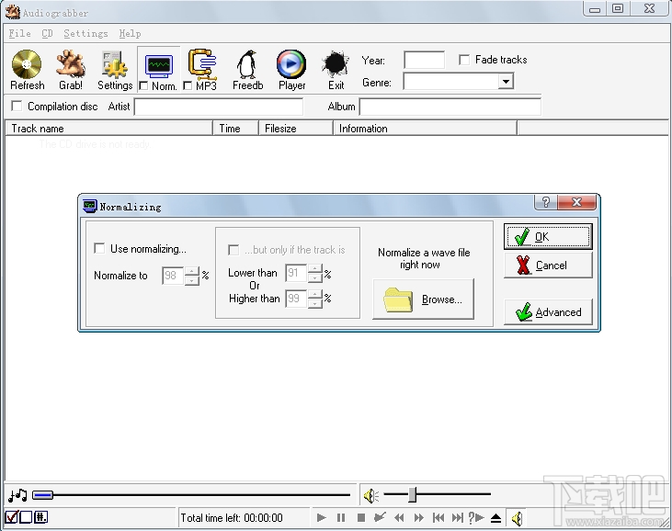Click the Pause playback button
Image resolution: width=672 pixels, height=531 pixels.
341,518
